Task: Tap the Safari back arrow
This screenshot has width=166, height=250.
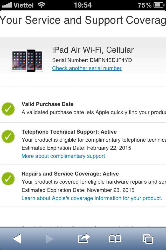Action: click(x=17, y=239)
